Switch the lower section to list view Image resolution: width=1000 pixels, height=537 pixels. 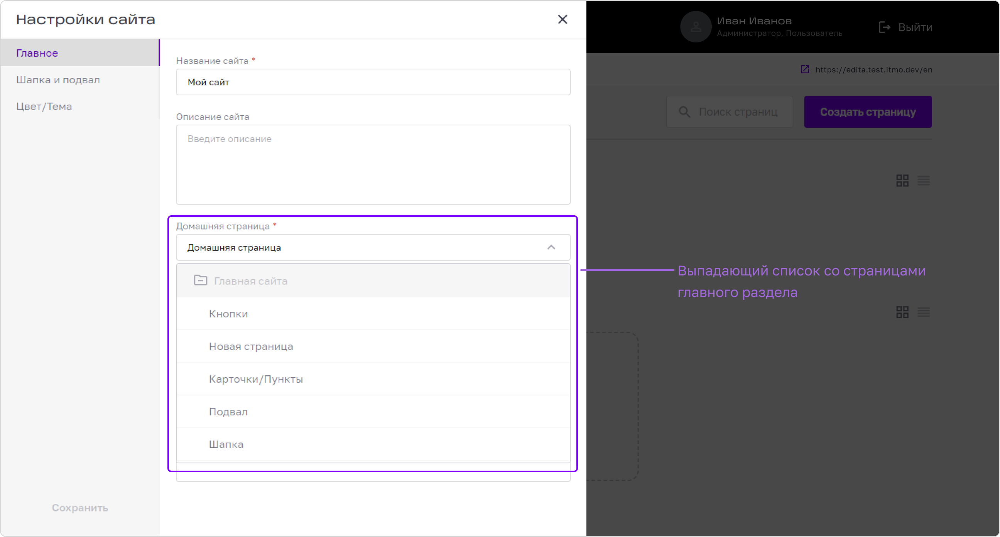tap(924, 312)
